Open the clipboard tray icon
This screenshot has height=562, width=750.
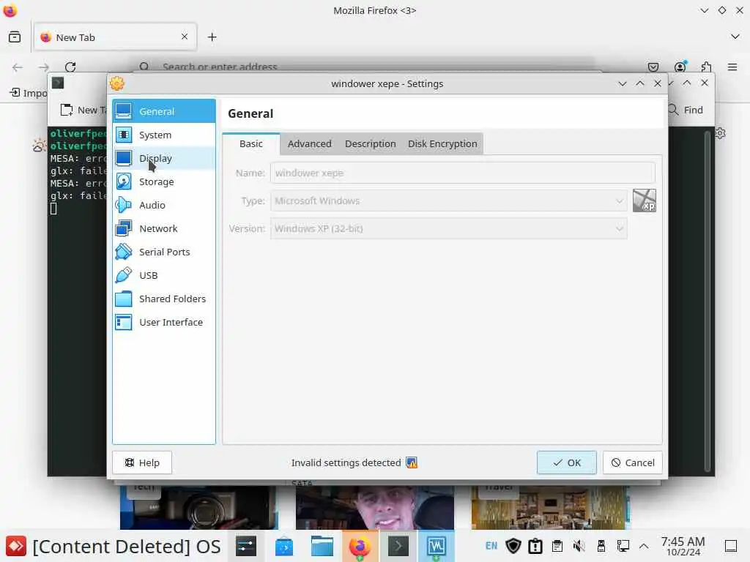coord(557,546)
